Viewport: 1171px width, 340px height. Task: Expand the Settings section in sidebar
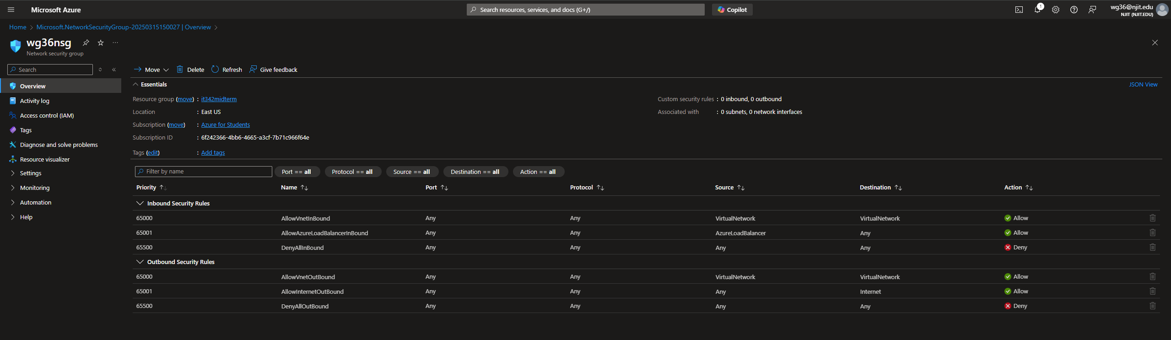[31, 173]
